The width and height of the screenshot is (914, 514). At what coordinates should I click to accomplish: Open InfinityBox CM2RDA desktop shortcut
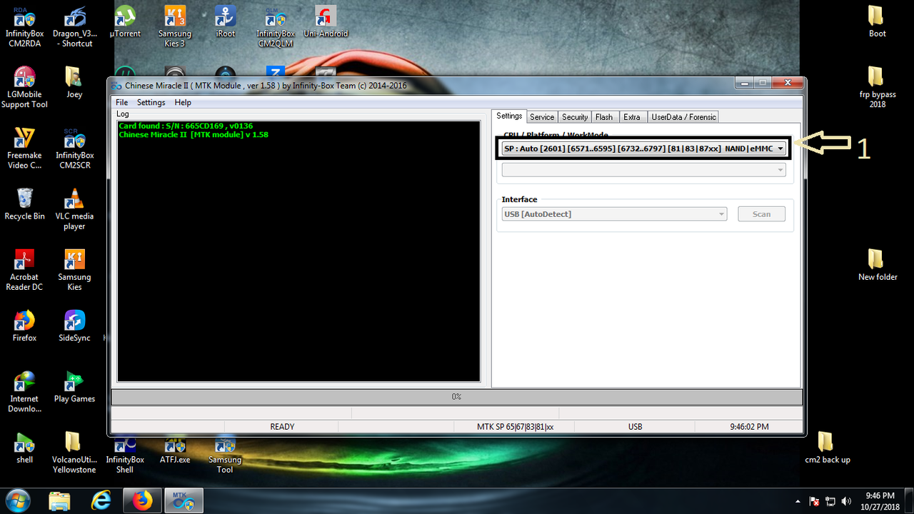tap(24, 26)
